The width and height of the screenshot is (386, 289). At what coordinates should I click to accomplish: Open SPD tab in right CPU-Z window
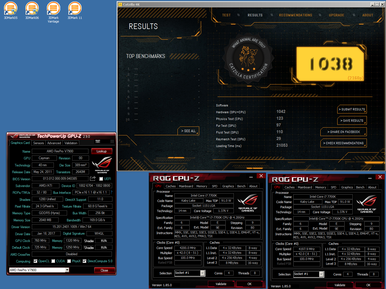[x=334, y=187]
